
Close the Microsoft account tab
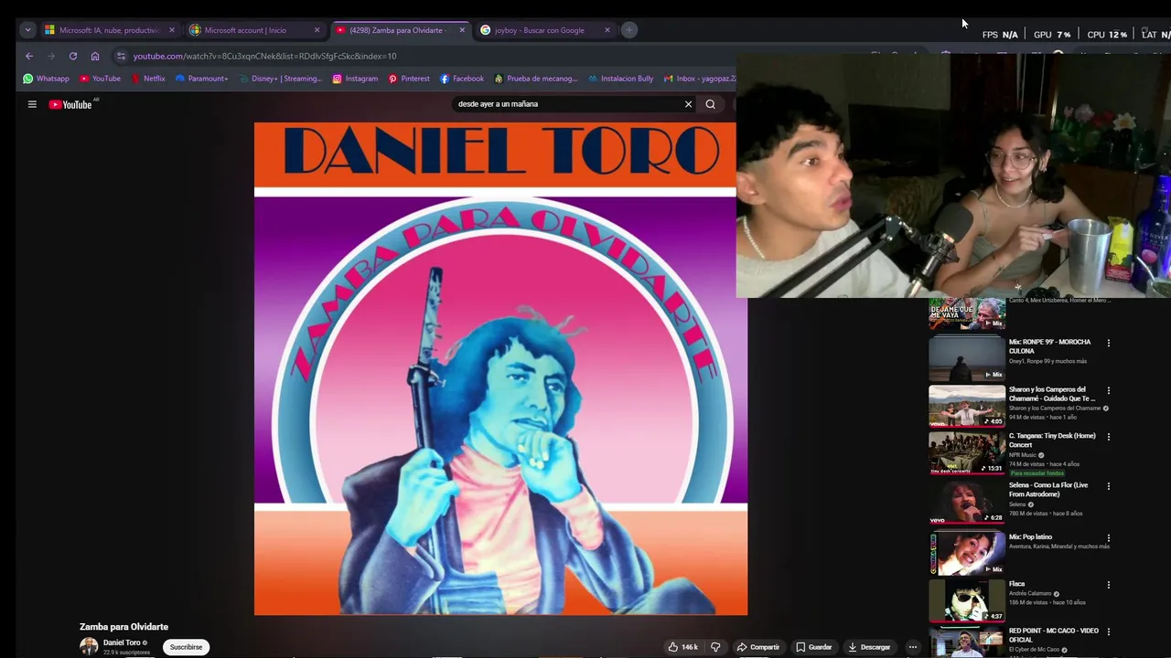(317, 30)
